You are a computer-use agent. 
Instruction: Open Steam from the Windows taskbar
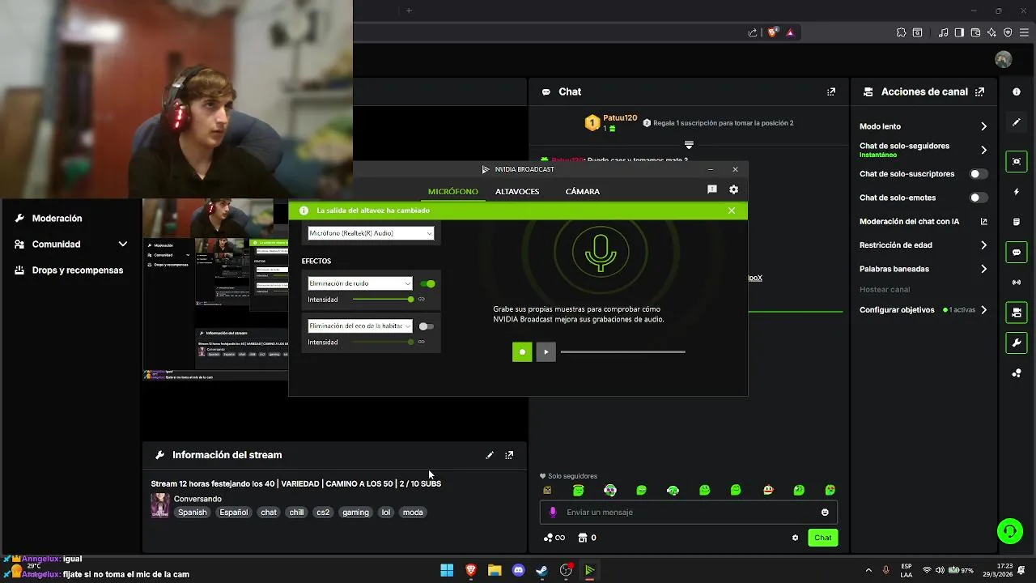click(x=542, y=570)
